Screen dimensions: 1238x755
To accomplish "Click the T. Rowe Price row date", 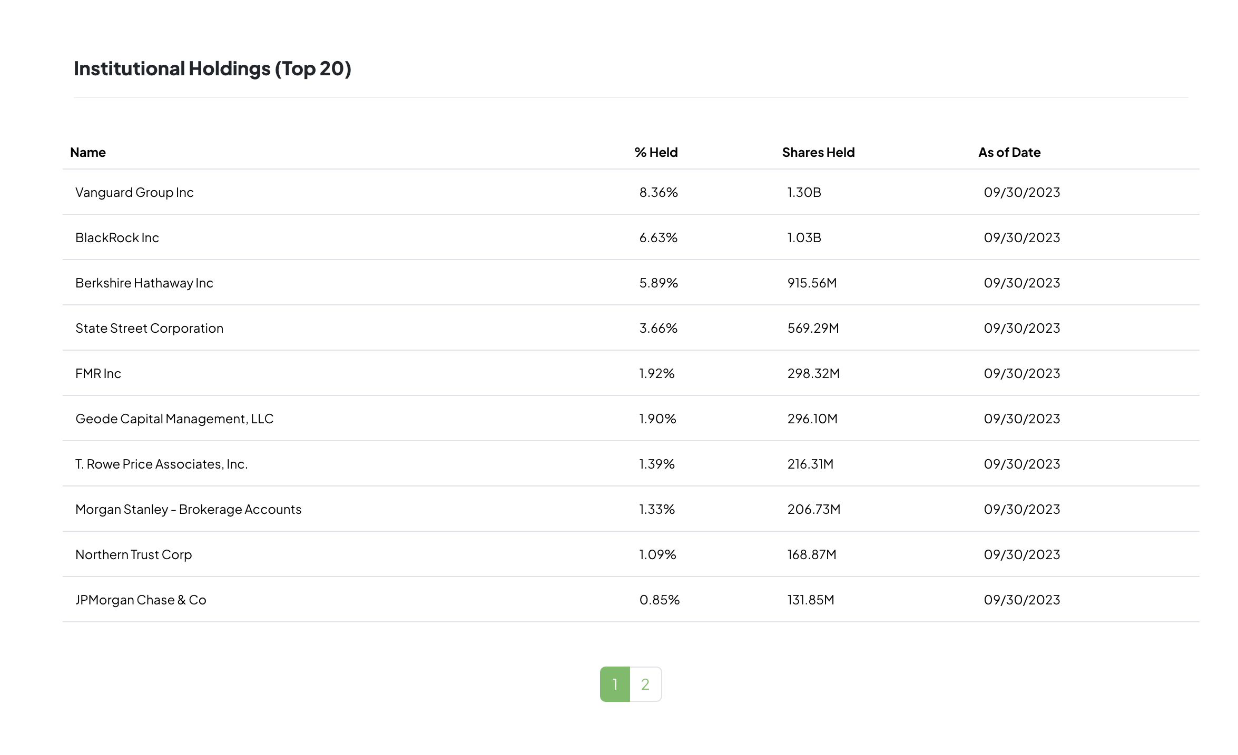I will (1022, 464).
